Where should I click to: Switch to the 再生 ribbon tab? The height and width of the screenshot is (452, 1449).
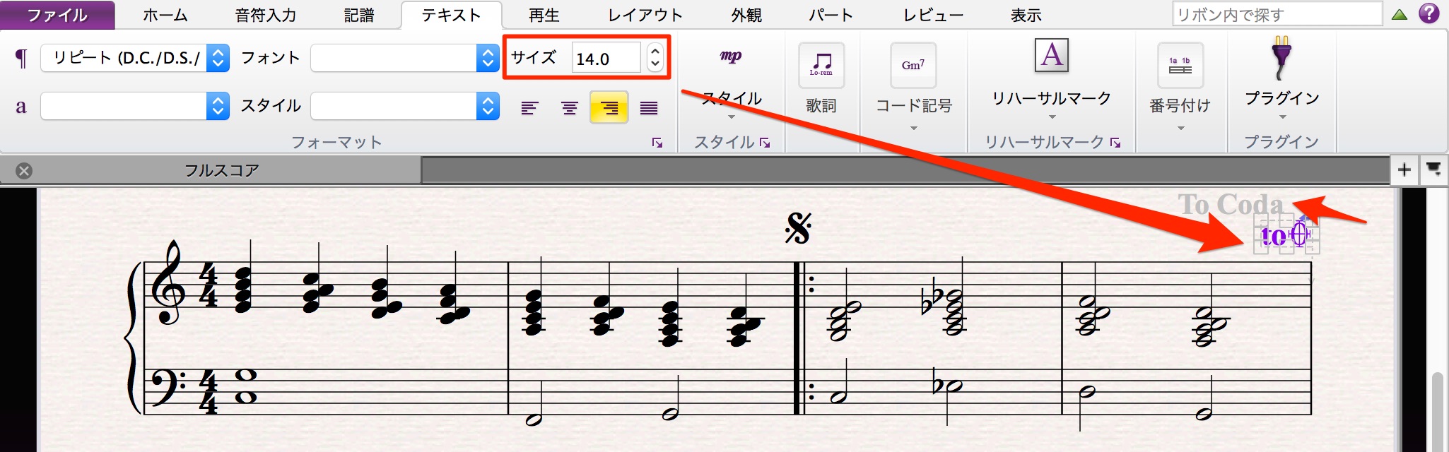point(544,15)
